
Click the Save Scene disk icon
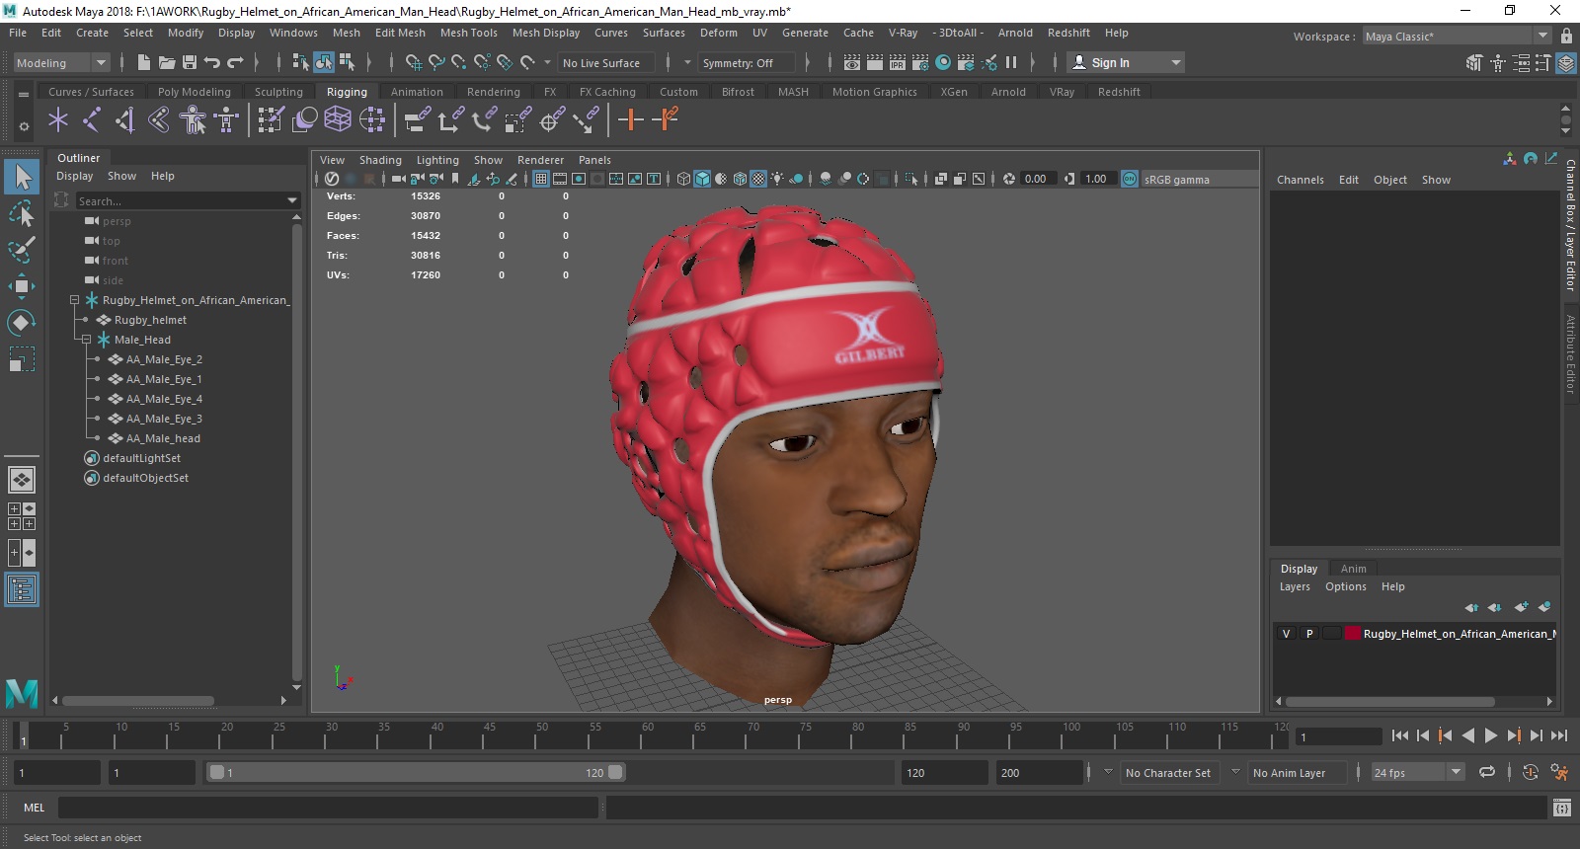(x=190, y=62)
